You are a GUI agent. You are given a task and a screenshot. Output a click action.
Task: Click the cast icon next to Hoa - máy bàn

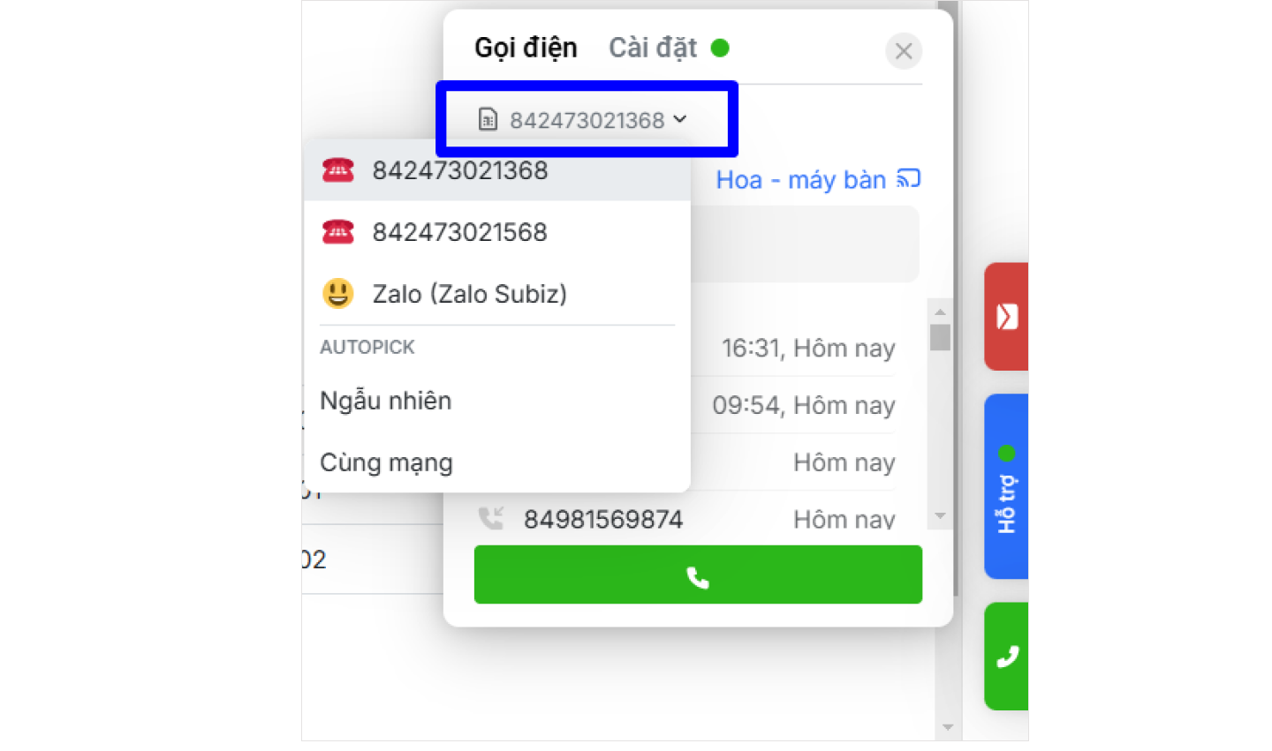click(x=909, y=179)
